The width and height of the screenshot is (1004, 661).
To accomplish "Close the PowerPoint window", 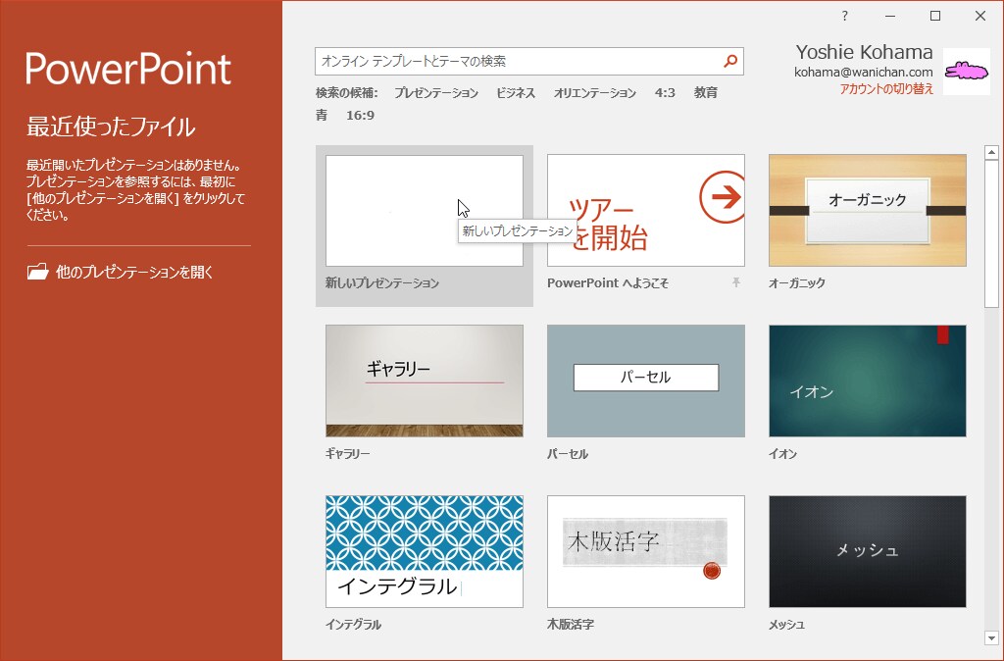I will click(980, 16).
